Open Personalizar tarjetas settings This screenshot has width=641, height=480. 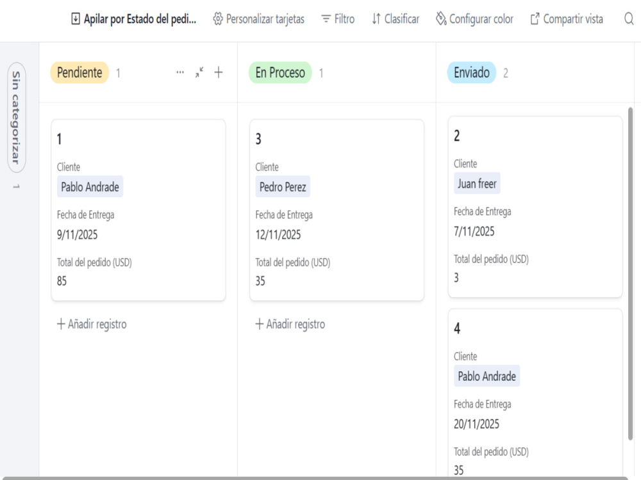pos(258,19)
